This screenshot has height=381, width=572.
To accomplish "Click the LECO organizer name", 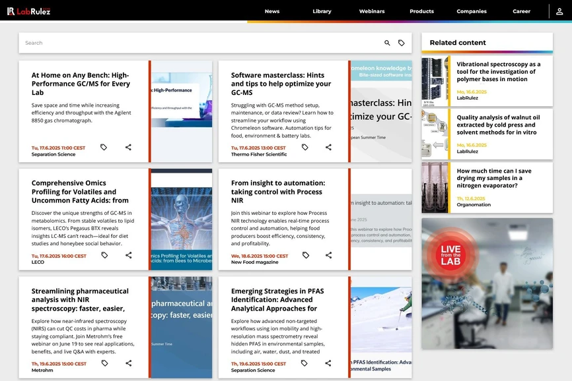I will (38, 262).
